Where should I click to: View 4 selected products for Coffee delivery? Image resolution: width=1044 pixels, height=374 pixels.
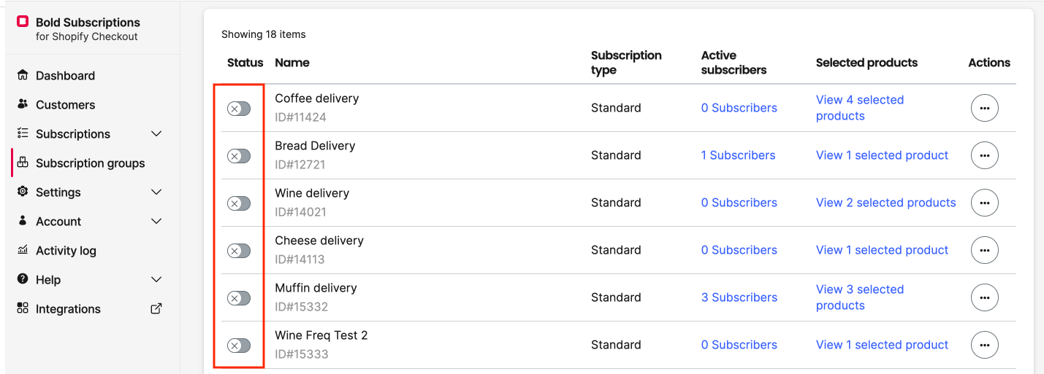[x=860, y=108]
